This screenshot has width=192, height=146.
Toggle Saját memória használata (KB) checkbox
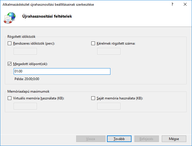[93, 98]
